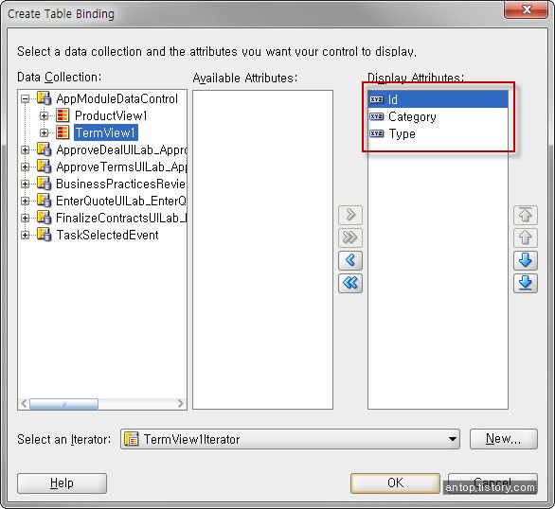Open the Select an Iterator dropdown

pyautogui.click(x=452, y=439)
